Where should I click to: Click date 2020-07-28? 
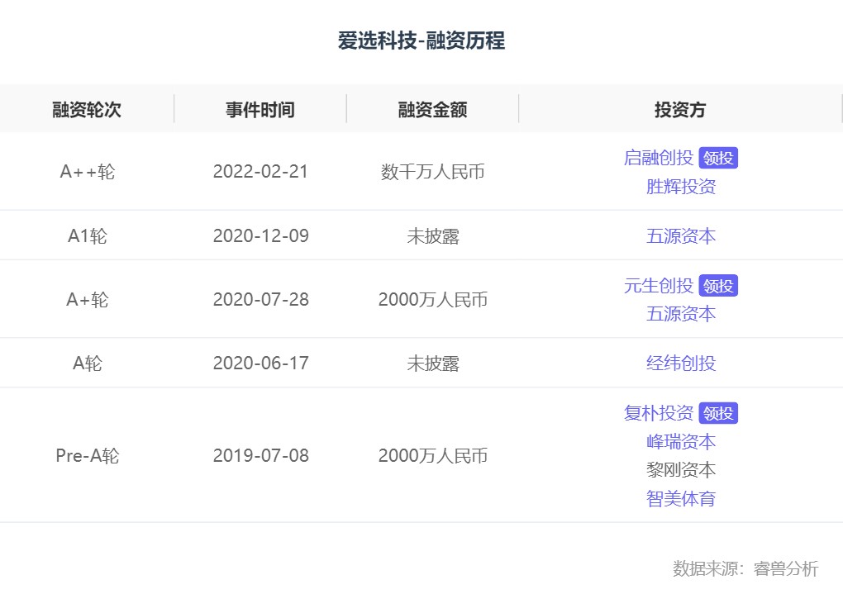[260, 300]
